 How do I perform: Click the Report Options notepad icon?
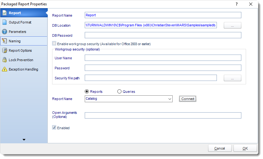[x=4, y=50]
